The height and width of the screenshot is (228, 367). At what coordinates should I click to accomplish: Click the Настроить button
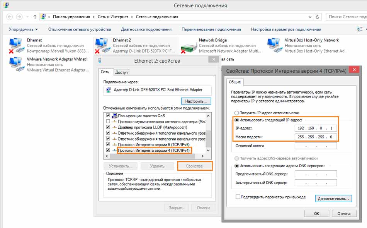click(196, 101)
